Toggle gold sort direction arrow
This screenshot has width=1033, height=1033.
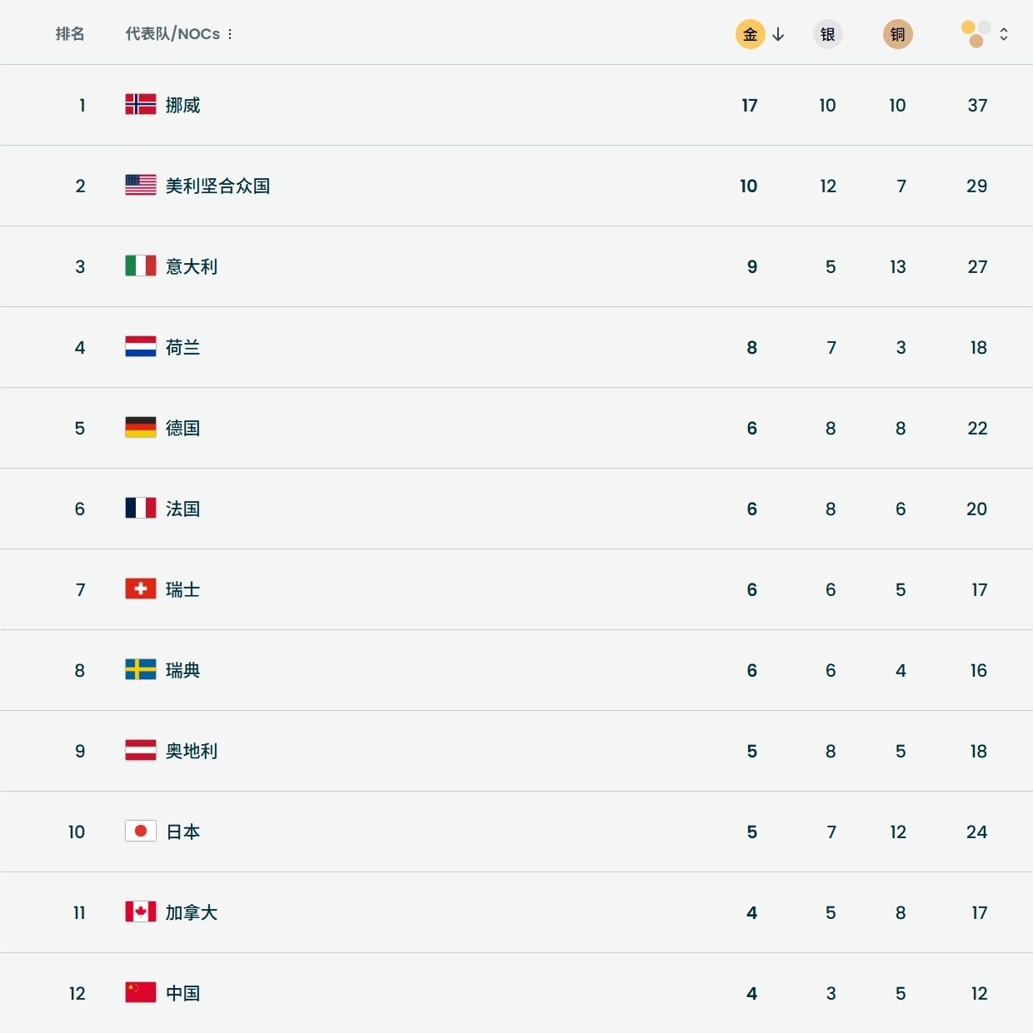[778, 34]
